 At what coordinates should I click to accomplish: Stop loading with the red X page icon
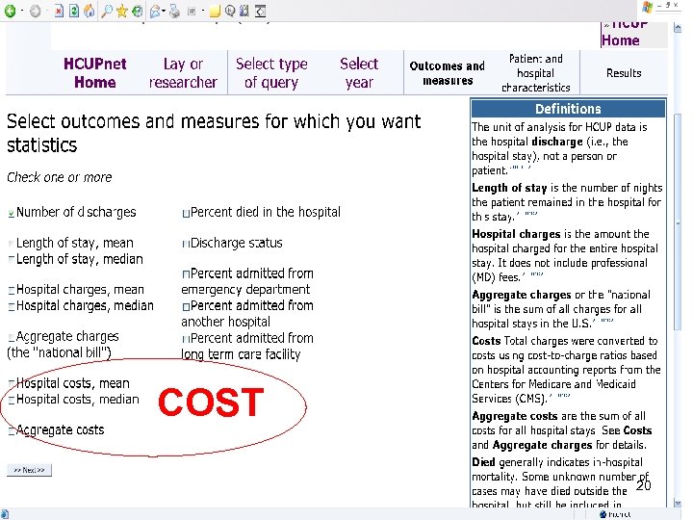click(x=59, y=11)
